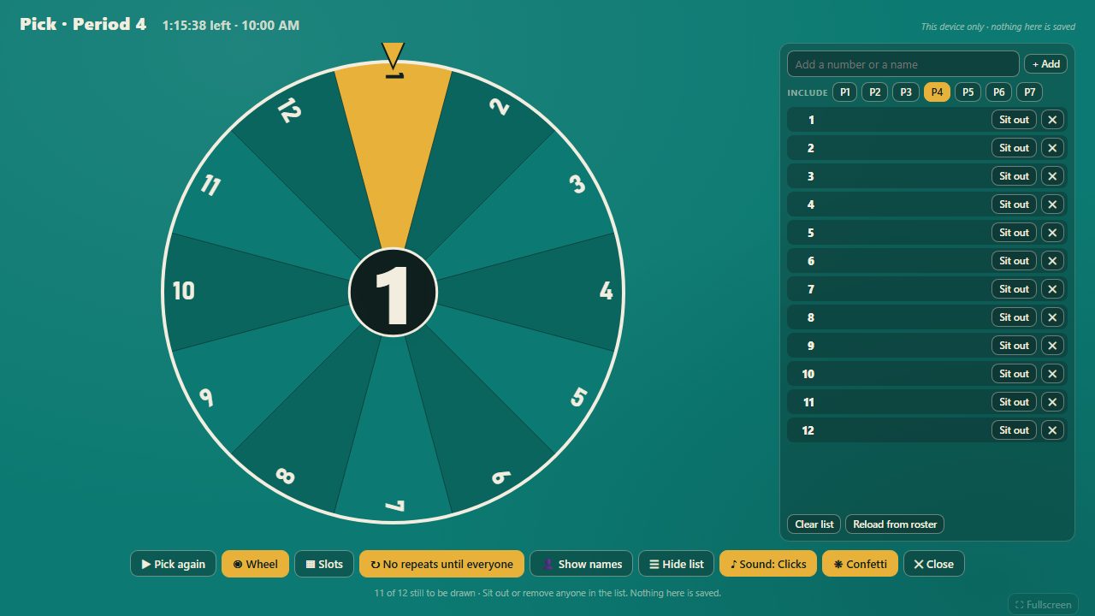Sit out entry 3

(x=1014, y=176)
